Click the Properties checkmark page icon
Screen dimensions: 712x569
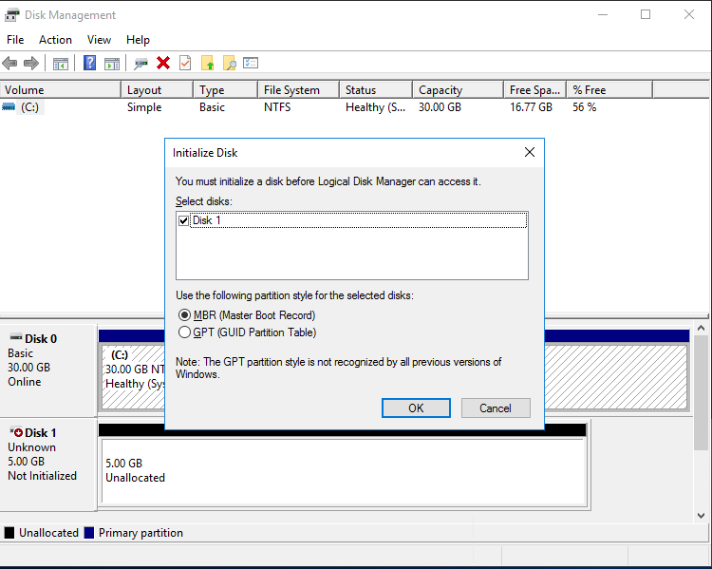click(185, 63)
